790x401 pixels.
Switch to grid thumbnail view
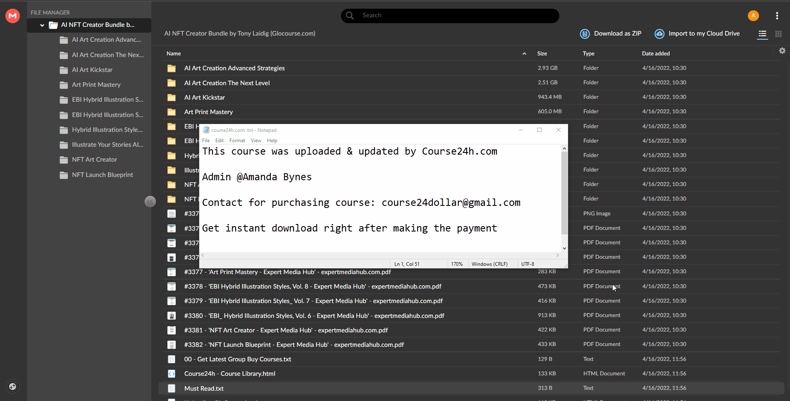(x=778, y=34)
